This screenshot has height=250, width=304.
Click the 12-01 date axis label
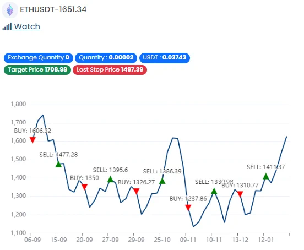[266, 240]
